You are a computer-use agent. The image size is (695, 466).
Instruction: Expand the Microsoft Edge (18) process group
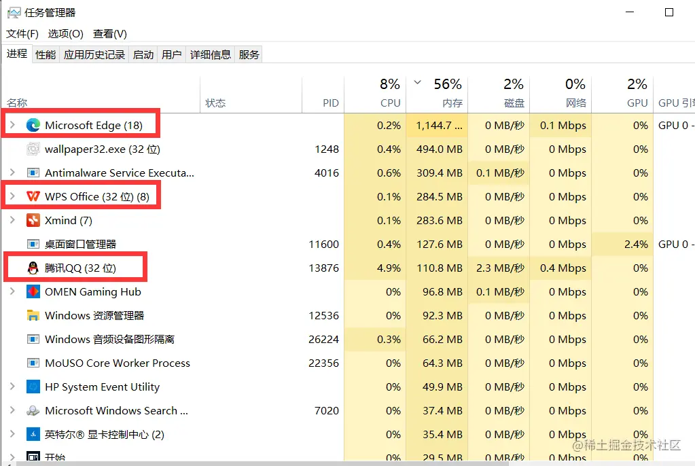coord(12,125)
